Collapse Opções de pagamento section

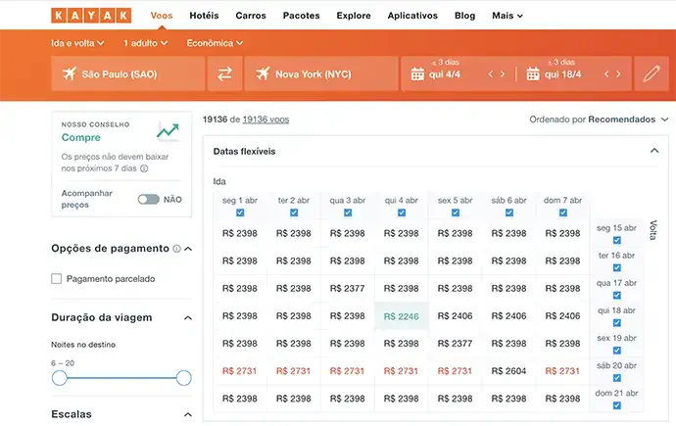click(x=188, y=249)
